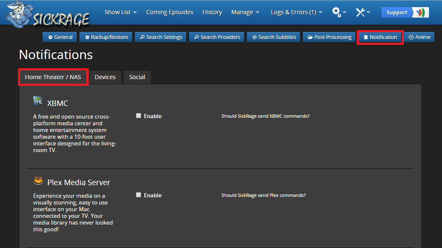Viewport: 442px width, 248px height.
Task: Open Post-Processing settings
Action: [329, 37]
